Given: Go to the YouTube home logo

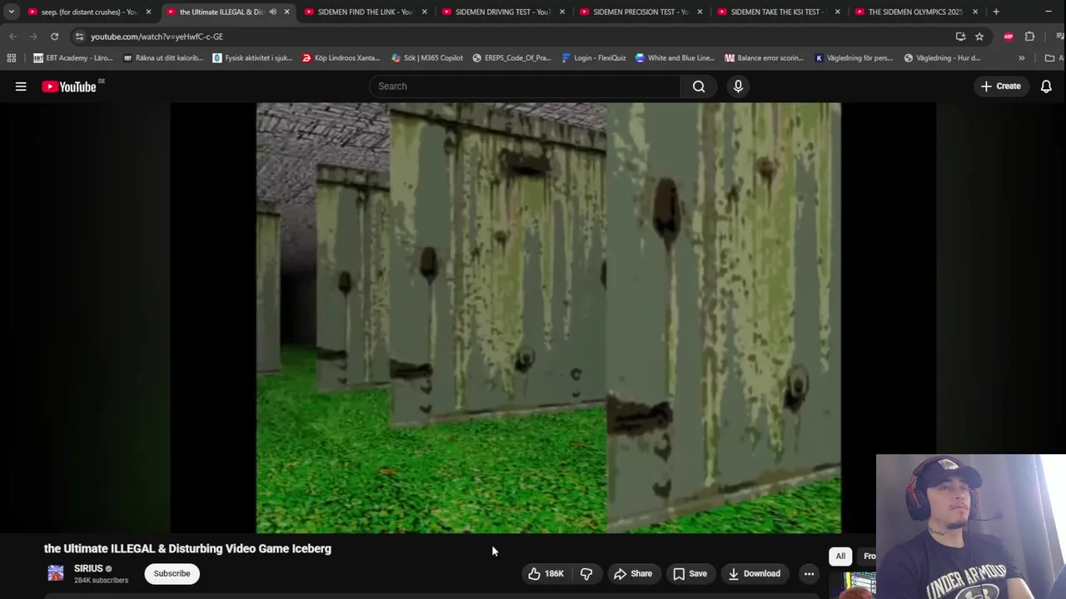Looking at the screenshot, I should tap(69, 87).
